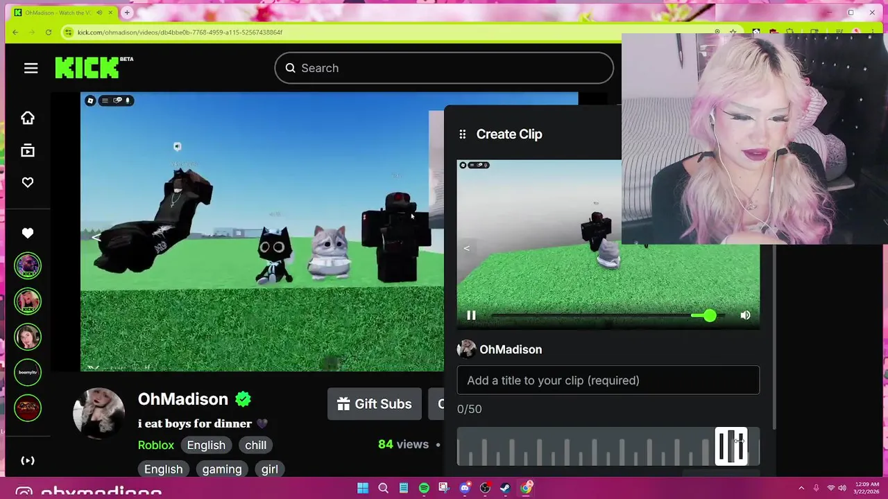Viewport: 888px width, 499px height.
Task: Open the Home icon in the sidebar
Action: pos(28,118)
